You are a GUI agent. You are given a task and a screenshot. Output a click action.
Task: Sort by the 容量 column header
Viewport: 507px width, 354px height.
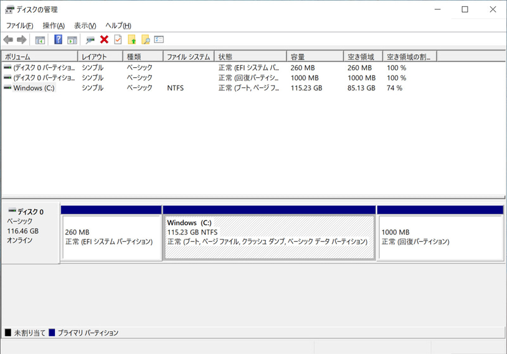pos(315,56)
